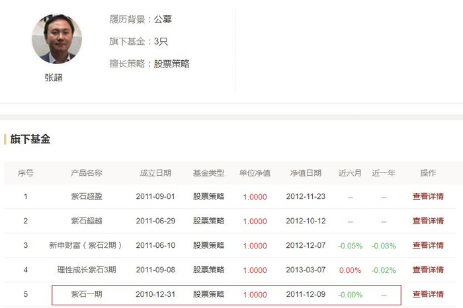The width and height of the screenshot is (463, 308).
Task: Click the 擅长策略:股票策略 line
Action: (x=149, y=63)
